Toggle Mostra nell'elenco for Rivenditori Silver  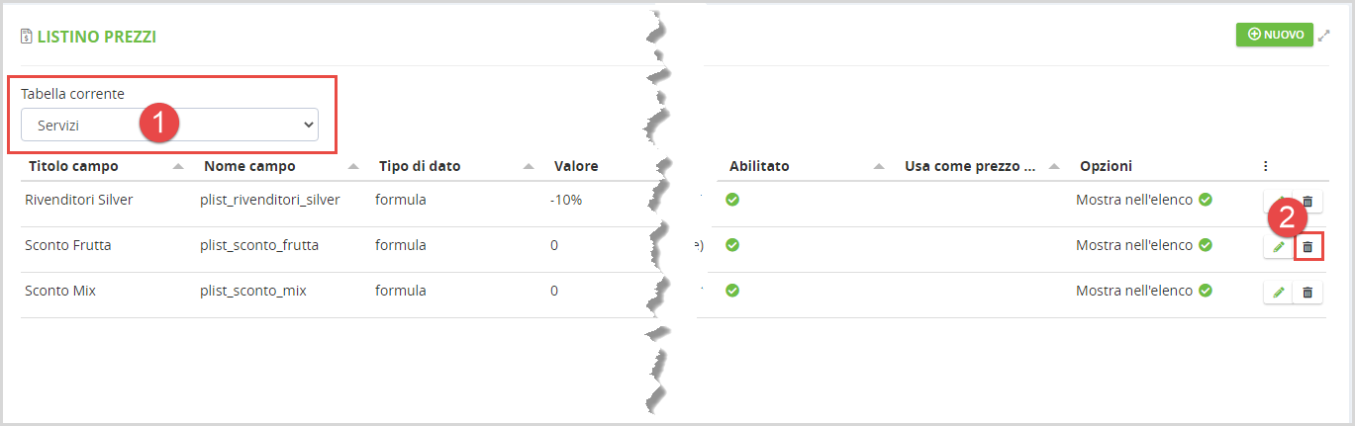tap(1205, 200)
